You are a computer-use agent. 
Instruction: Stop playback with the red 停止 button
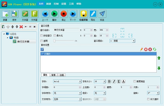(64, 14)
